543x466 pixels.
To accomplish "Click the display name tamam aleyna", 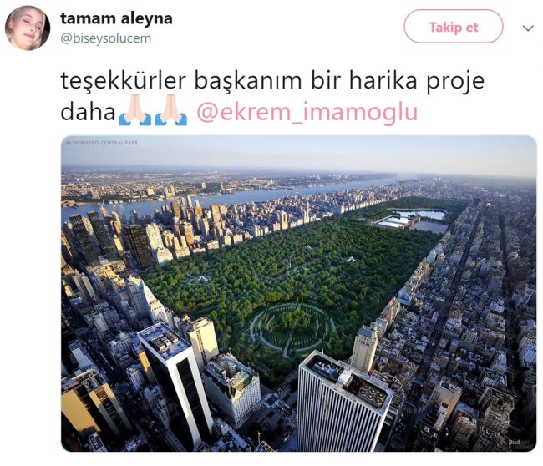I will (116, 18).
